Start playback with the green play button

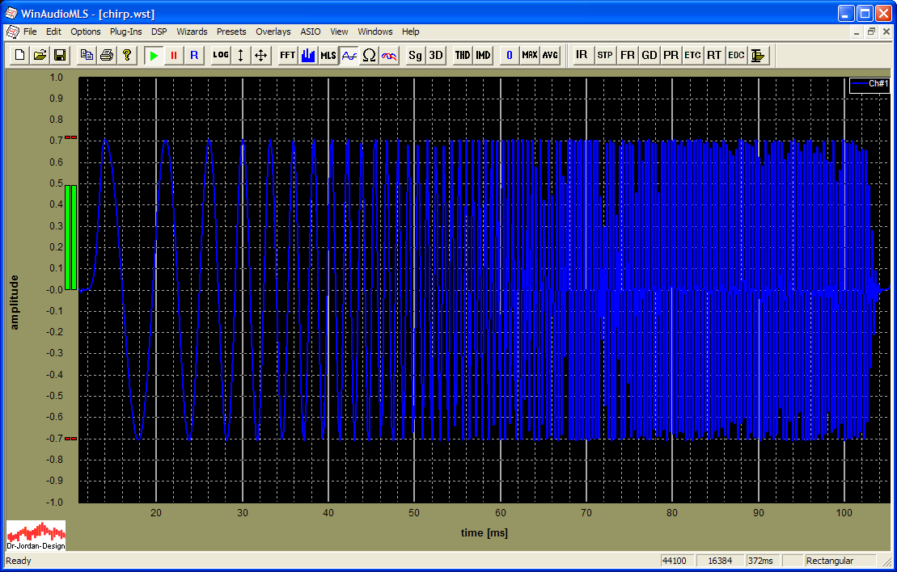[x=154, y=56]
